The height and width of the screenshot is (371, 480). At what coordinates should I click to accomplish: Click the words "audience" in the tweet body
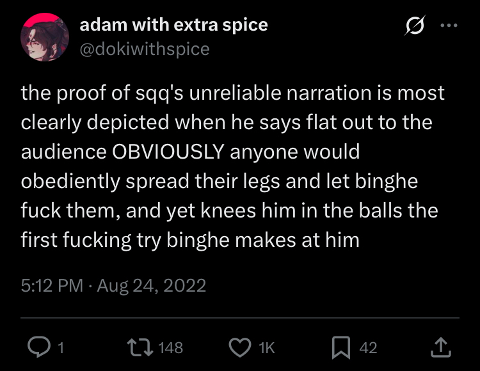tap(64, 152)
